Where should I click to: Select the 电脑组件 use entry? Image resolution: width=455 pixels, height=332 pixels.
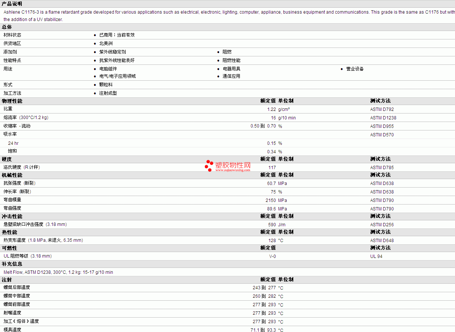108,69
